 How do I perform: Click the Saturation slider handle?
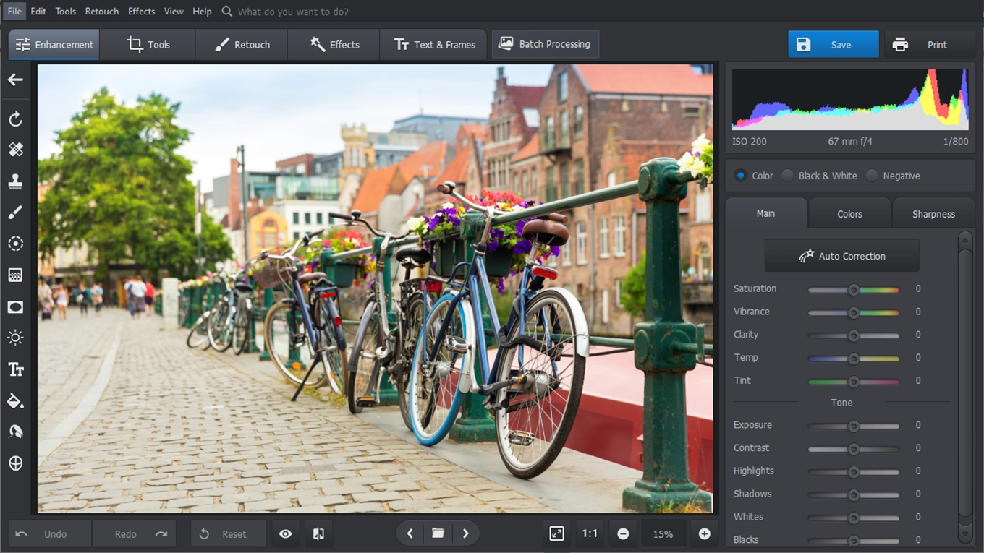pyautogui.click(x=854, y=289)
